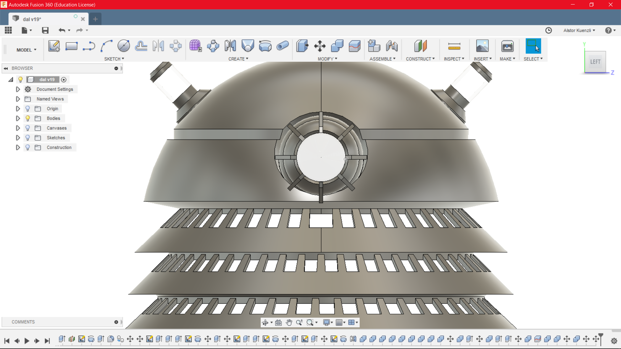
Task: Select the 2-Point Rectangle sketch tool
Action: pyautogui.click(x=71, y=46)
